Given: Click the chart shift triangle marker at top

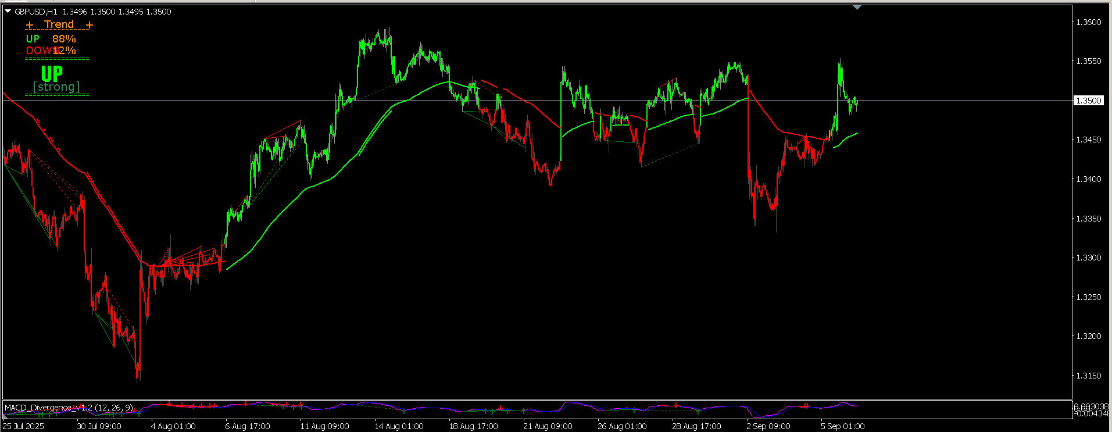Looking at the screenshot, I should pos(857,8).
